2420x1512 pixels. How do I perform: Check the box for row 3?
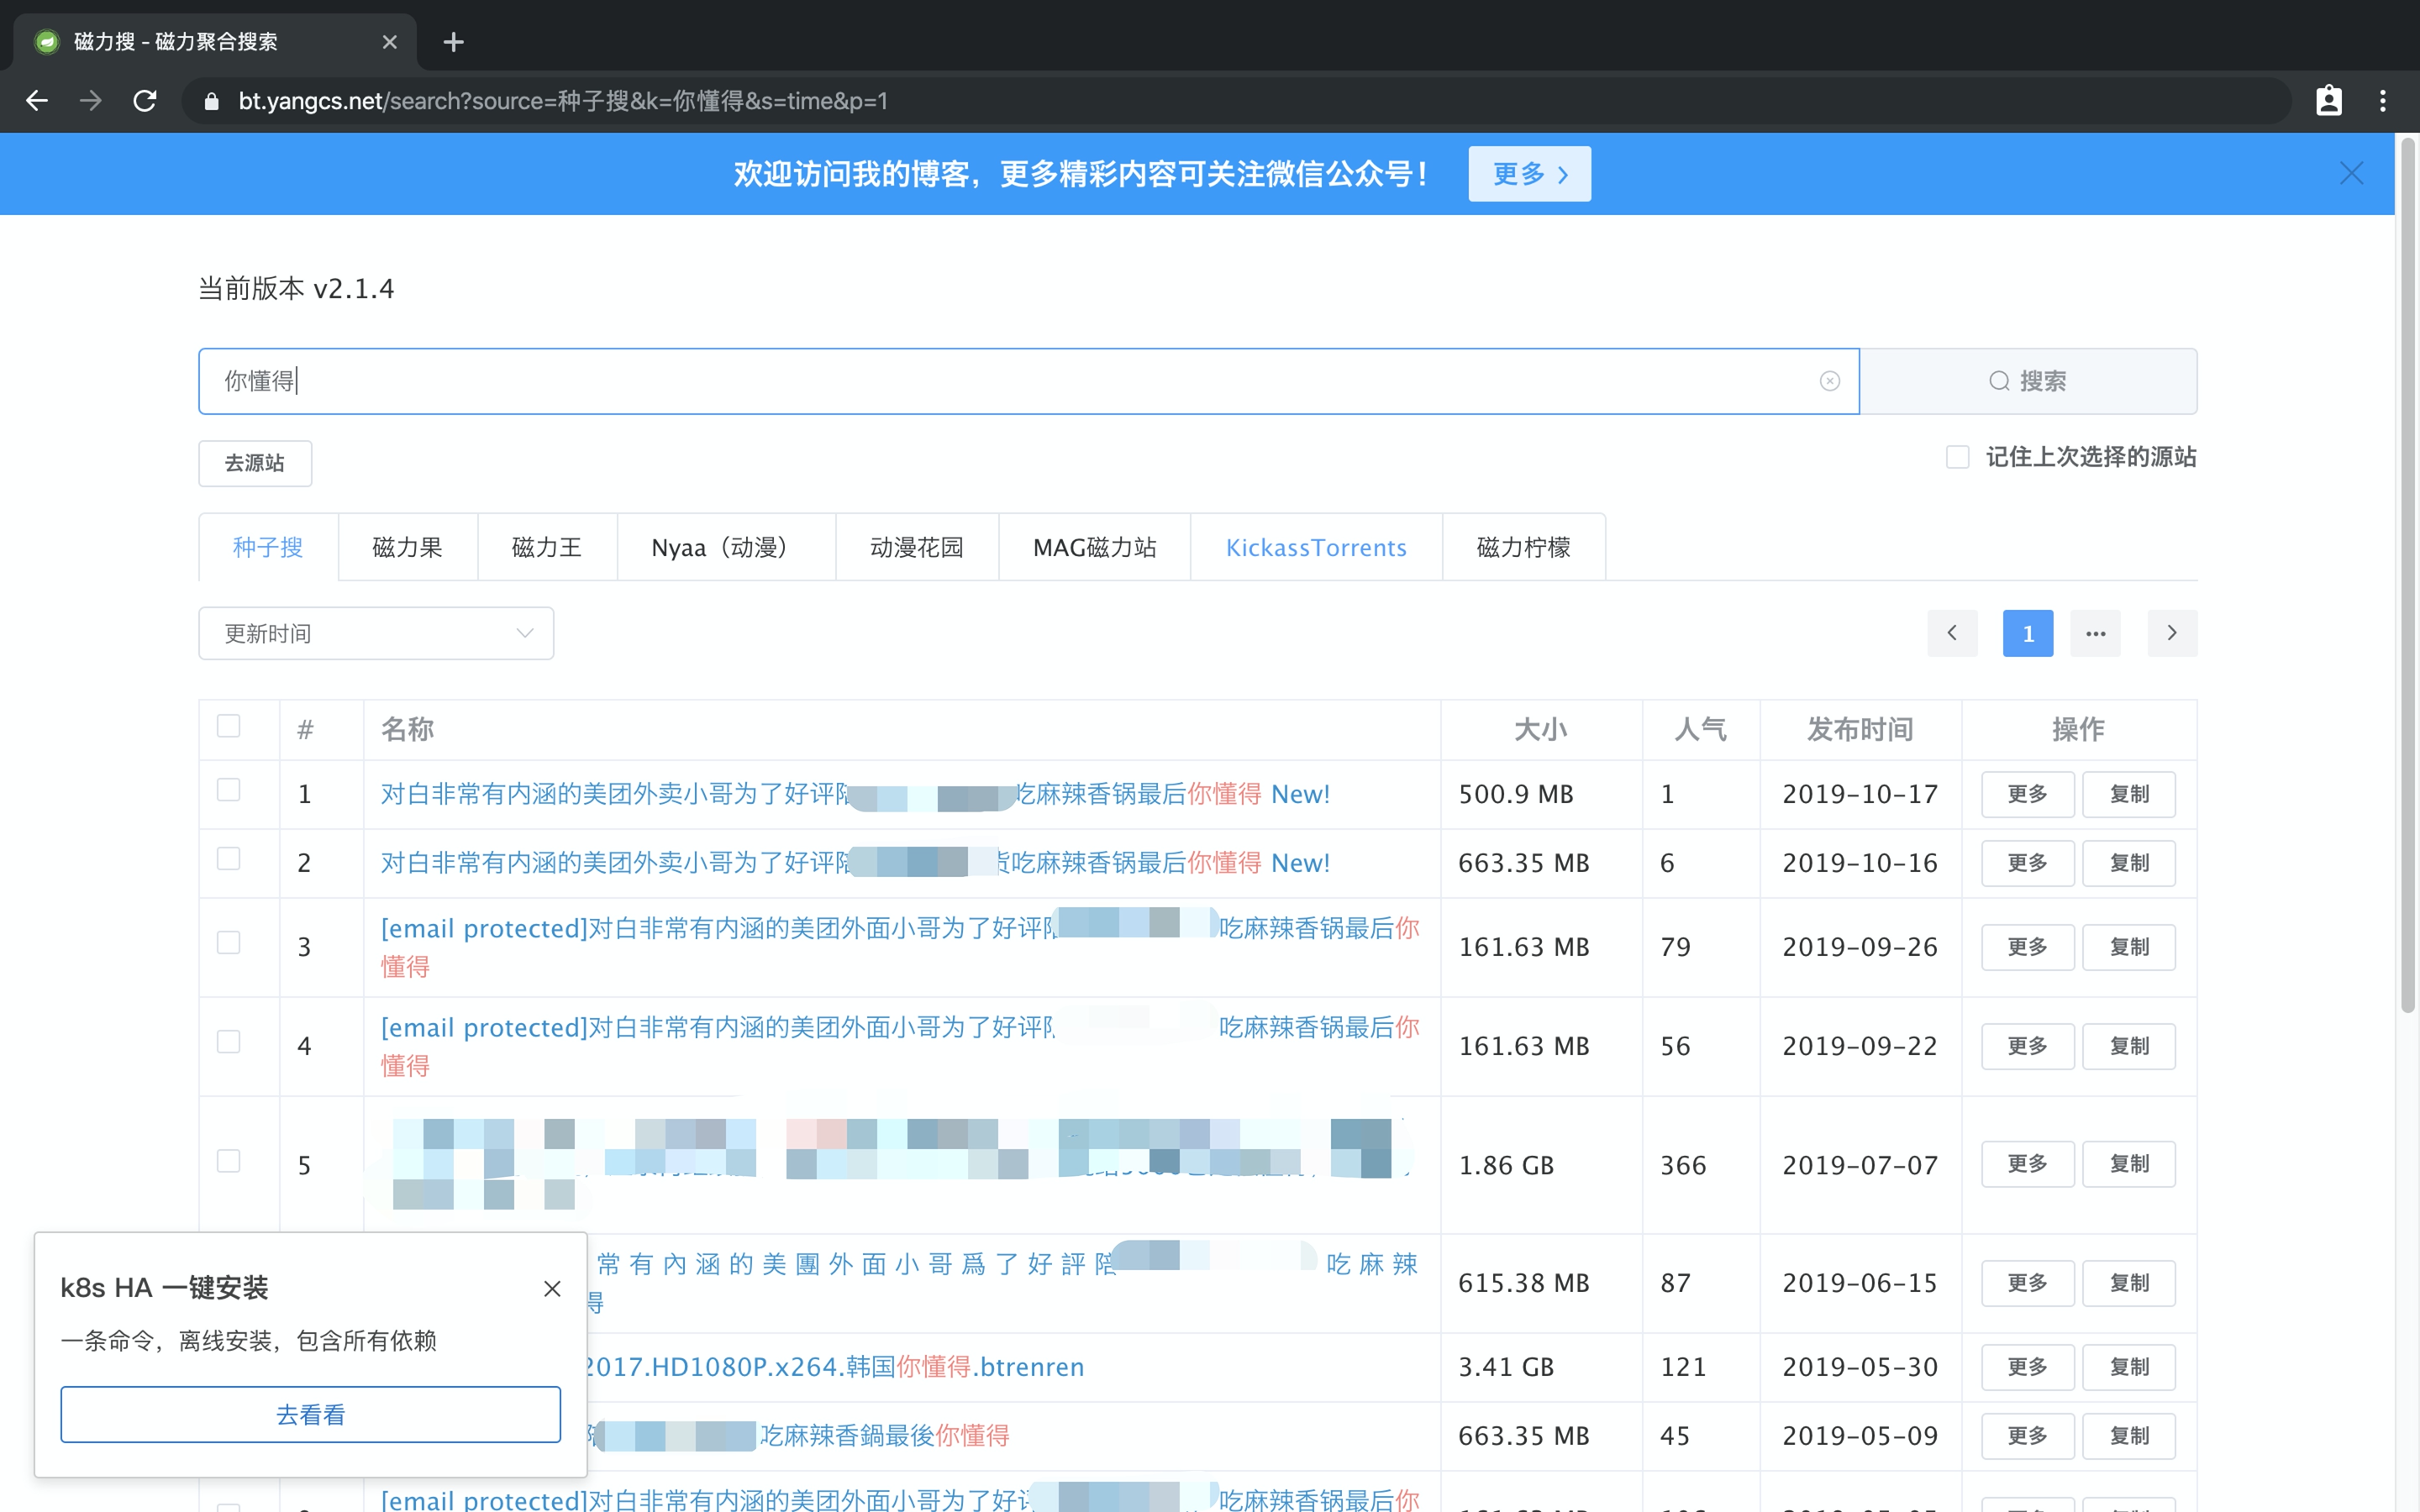pos(229,943)
